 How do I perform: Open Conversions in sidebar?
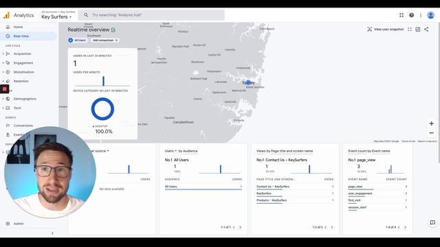[x=23, y=126]
